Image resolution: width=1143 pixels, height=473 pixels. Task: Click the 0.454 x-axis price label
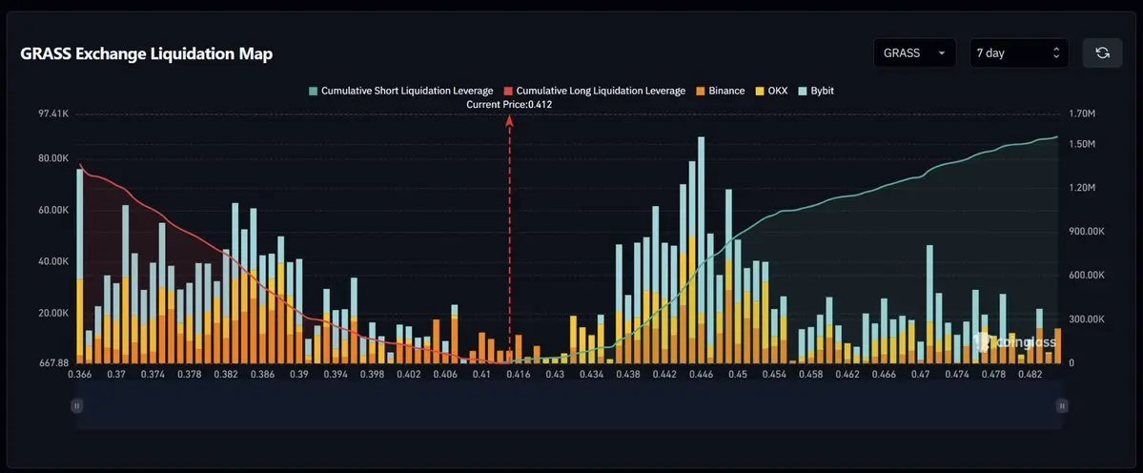[774, 374]
